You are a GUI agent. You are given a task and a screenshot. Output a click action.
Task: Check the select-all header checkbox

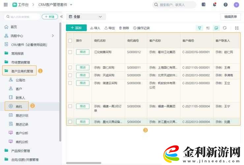point(70,41)
